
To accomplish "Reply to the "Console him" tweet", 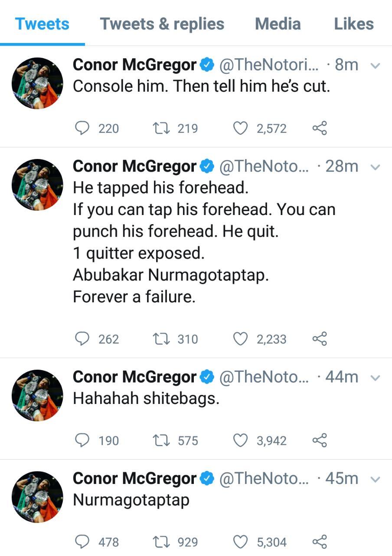I will tap(82, 128).
